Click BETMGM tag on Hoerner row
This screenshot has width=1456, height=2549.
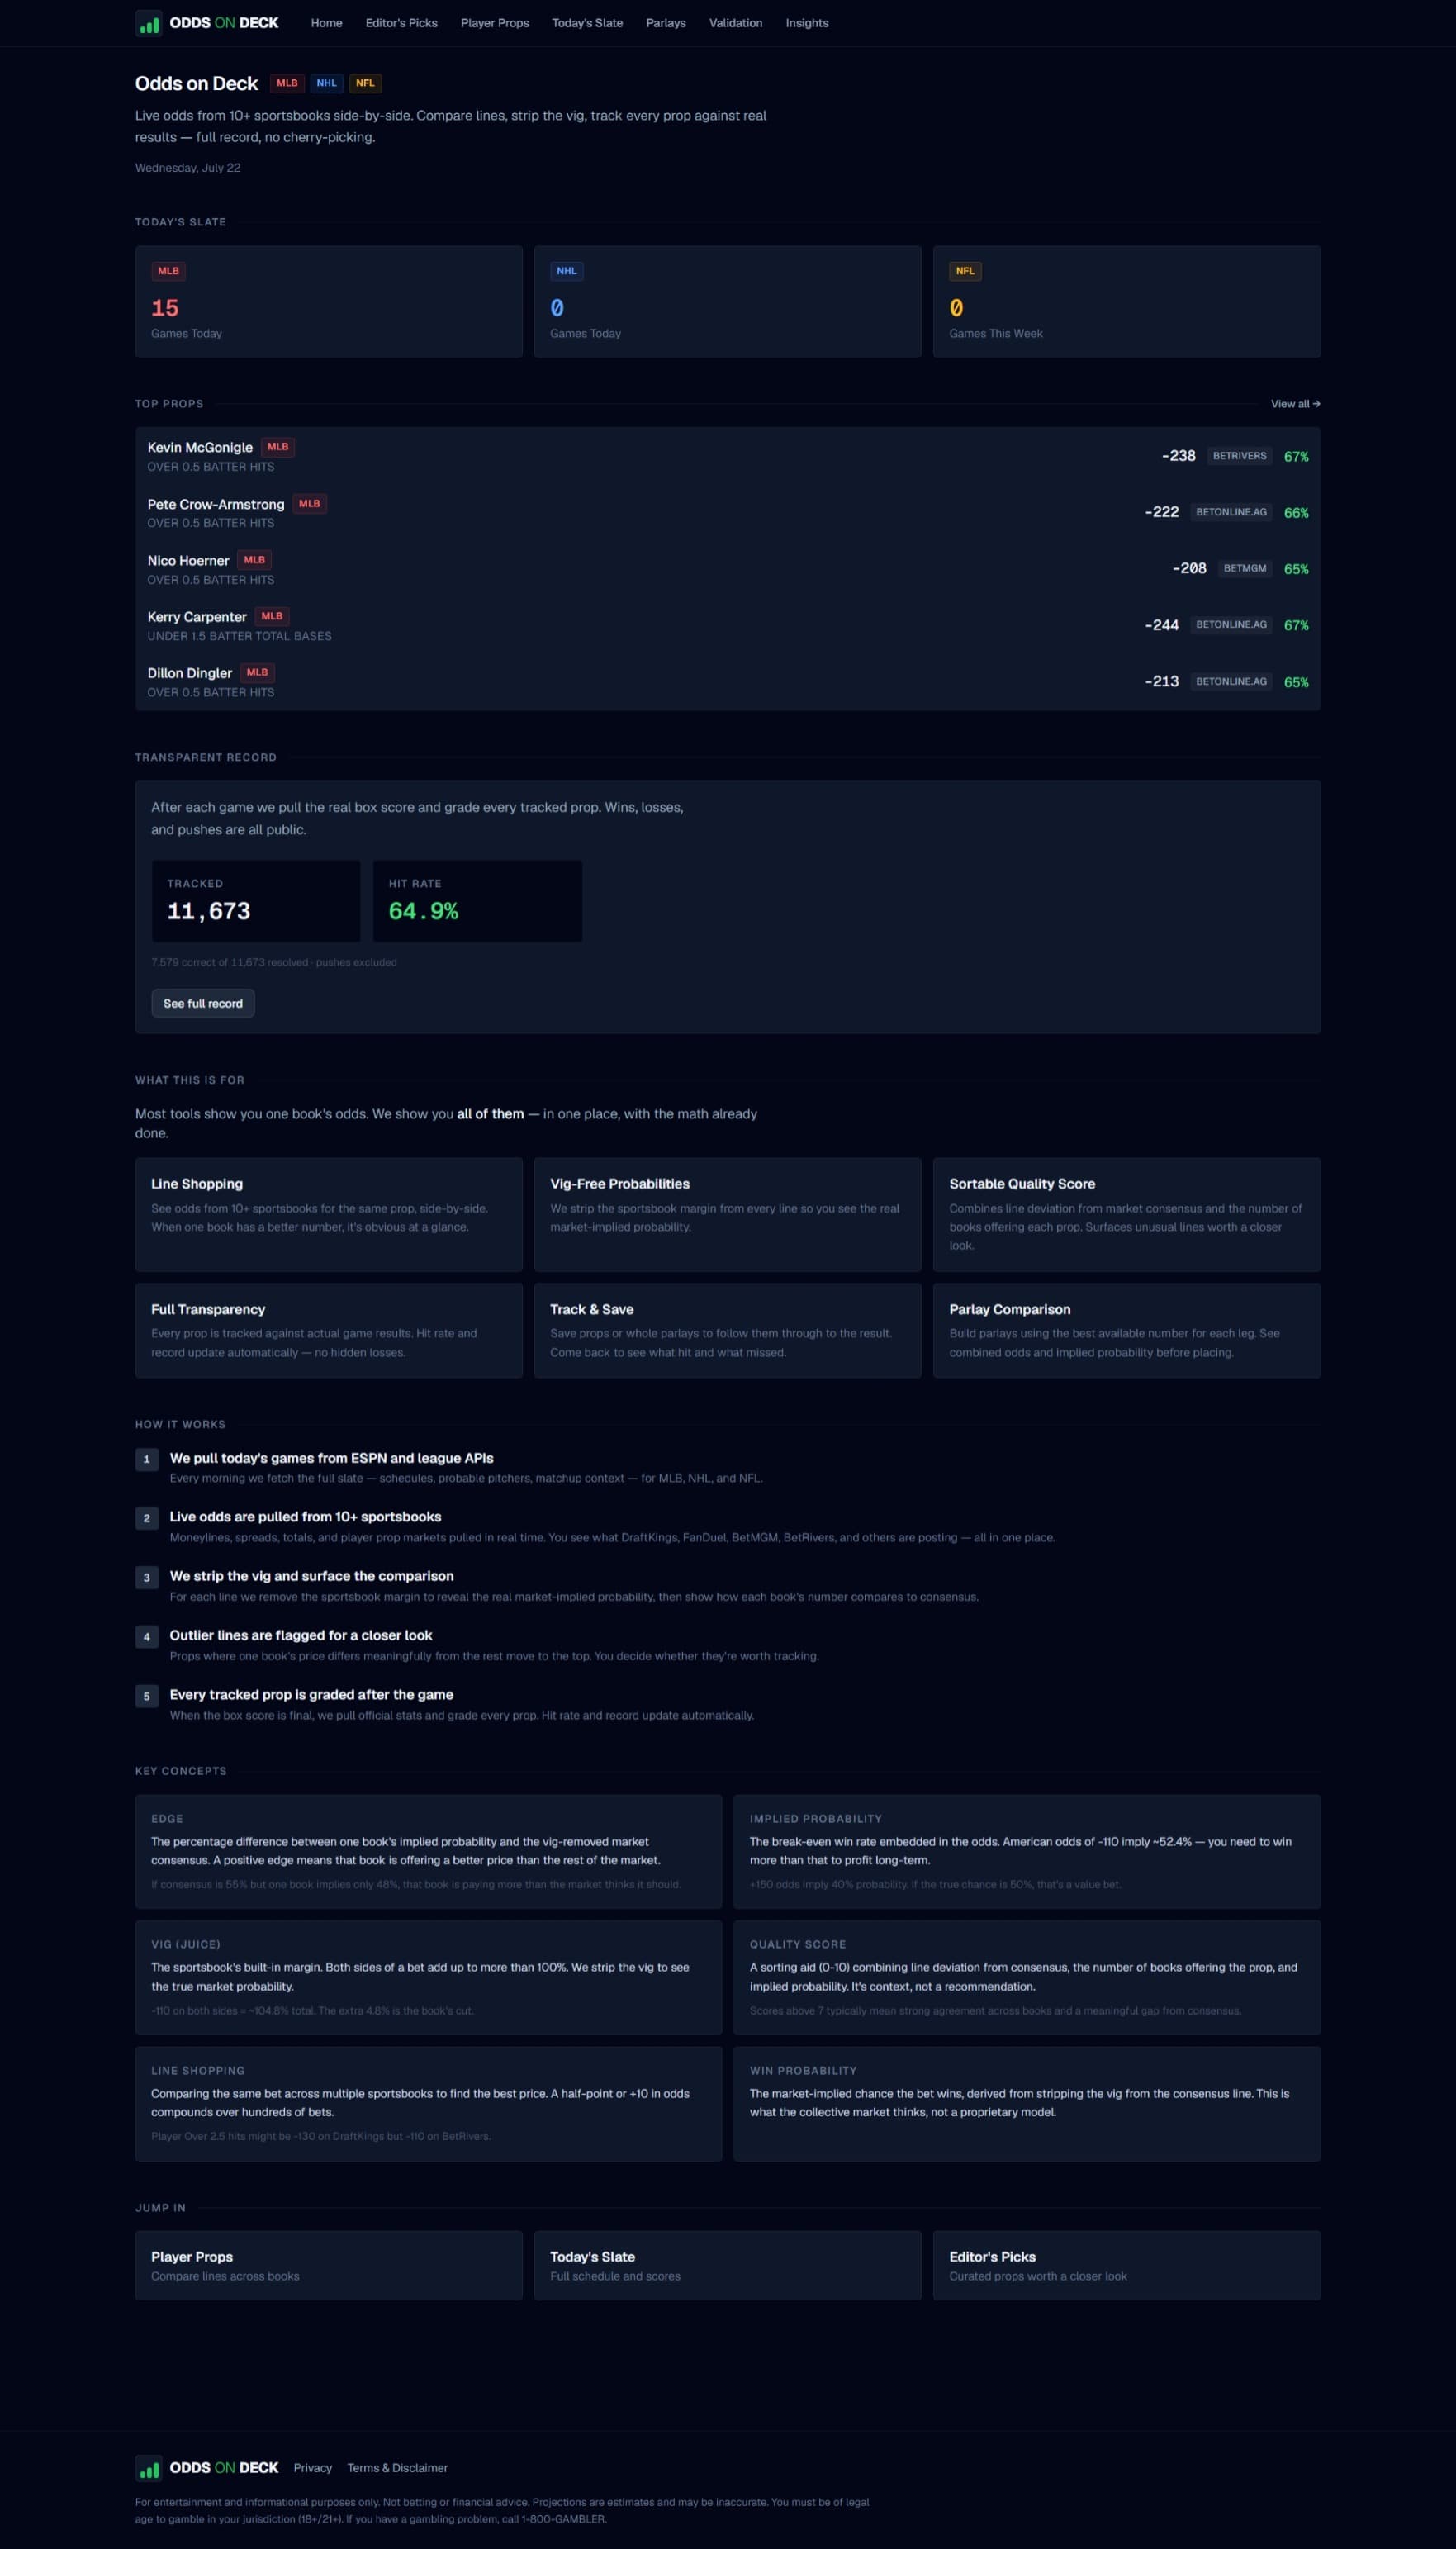pyautogui.click(x=1245, y=568)
